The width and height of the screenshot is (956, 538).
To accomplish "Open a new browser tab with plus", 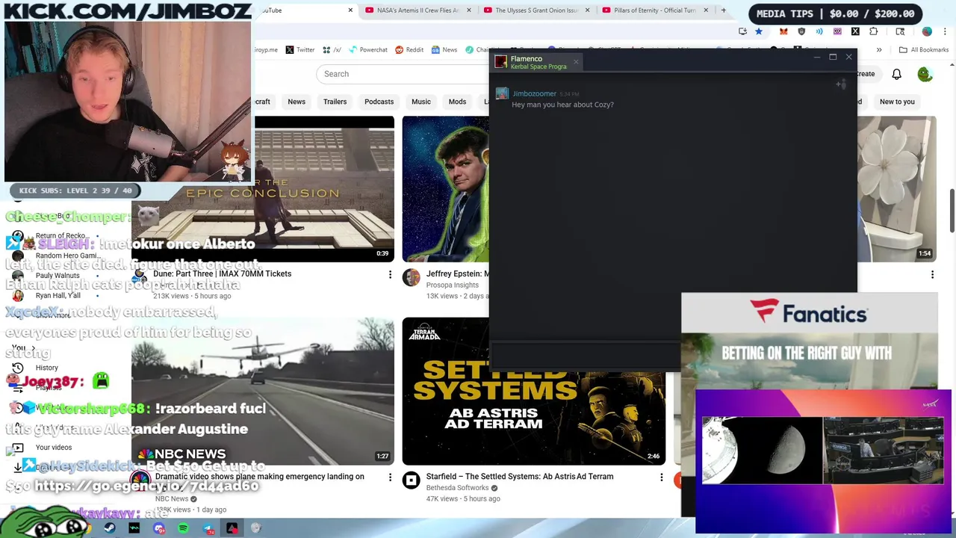I will click(x=723, y=10).
